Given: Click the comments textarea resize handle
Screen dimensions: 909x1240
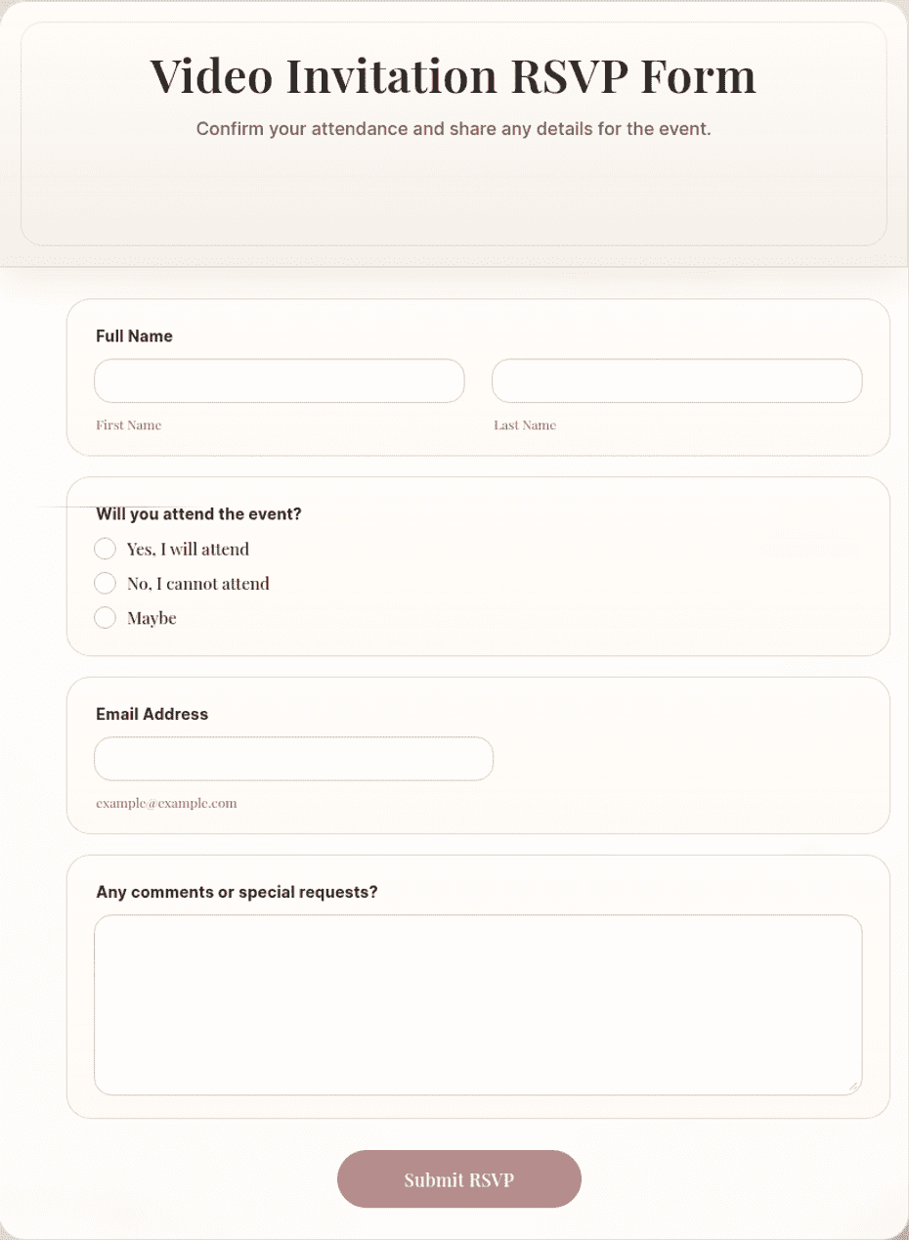Looking at the screenshot, I should [853, 1086].
